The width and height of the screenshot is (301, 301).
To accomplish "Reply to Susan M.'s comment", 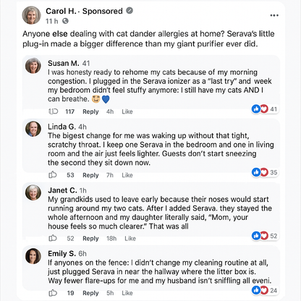I will tap(90, 111).
